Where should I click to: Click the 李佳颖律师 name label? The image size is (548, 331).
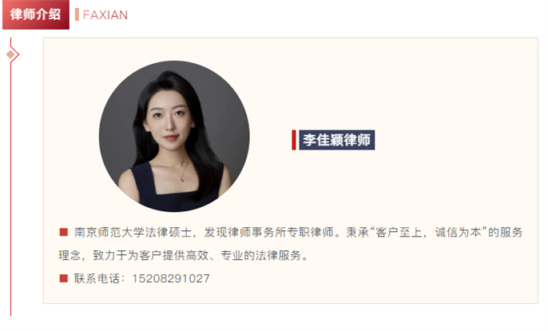tap(336, 140)
